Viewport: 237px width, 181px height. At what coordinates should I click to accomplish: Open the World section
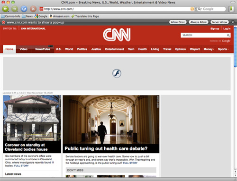coord(69,49)
